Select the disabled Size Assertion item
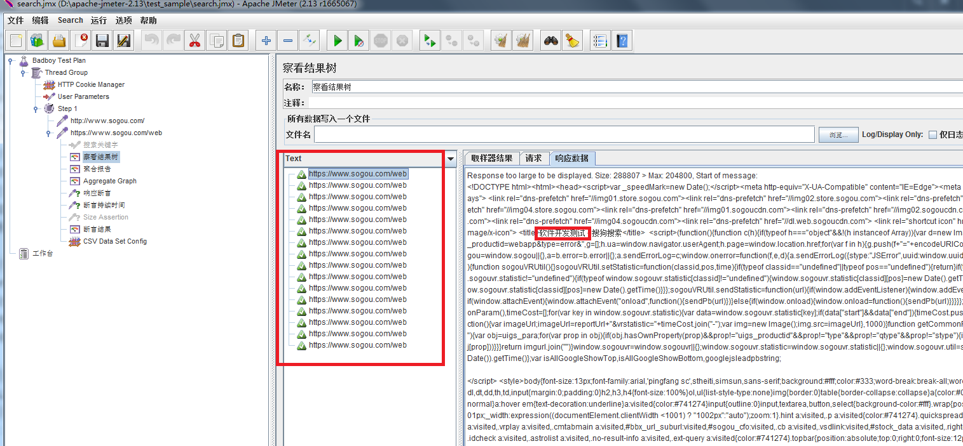 pyautogui.click(x=106, y=218)
